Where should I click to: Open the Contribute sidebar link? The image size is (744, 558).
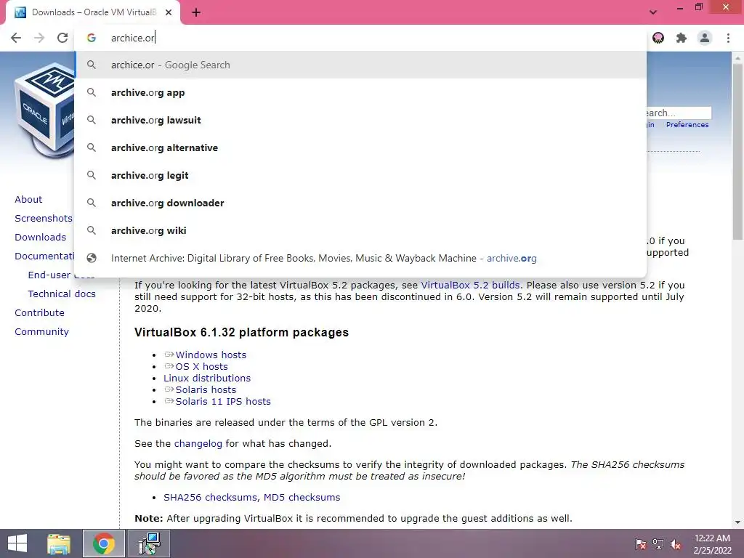39,312
